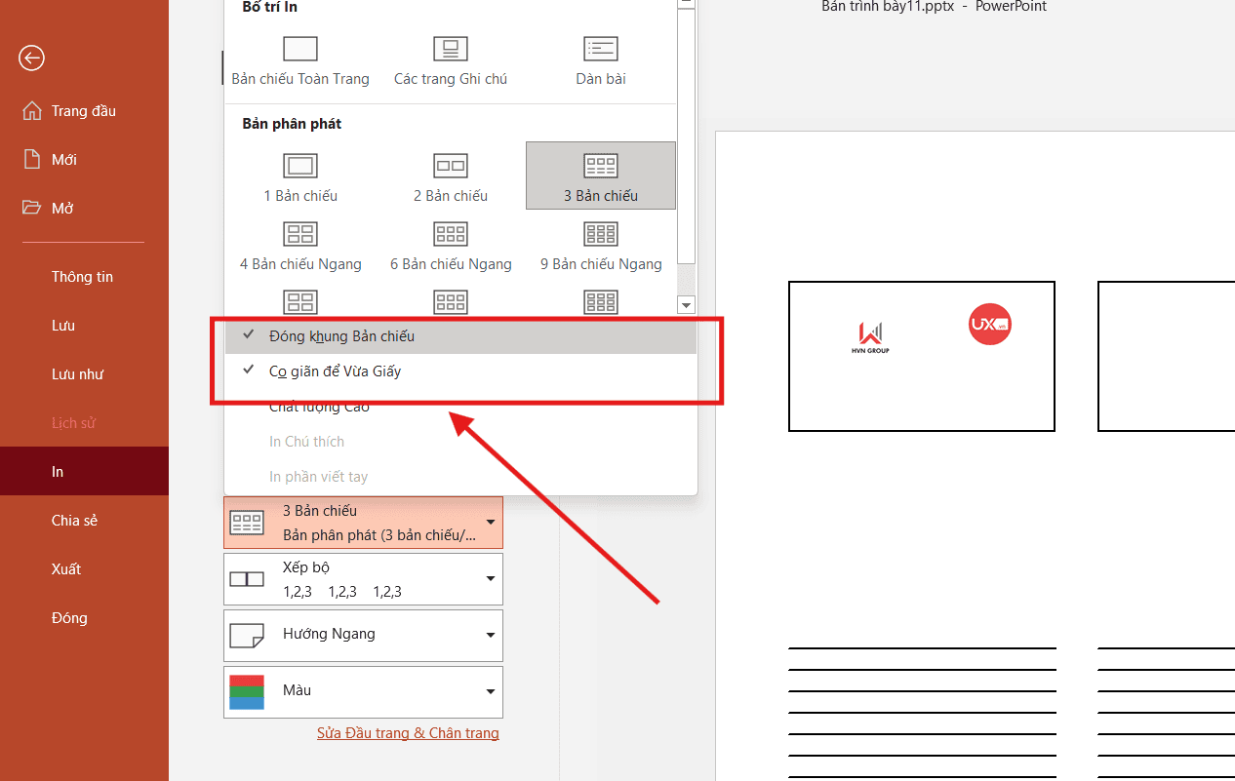Select the Bản chiếu Toàn Trang layout icon
The width and height of the screenshot is (1235, 781).
coord(300,50)
